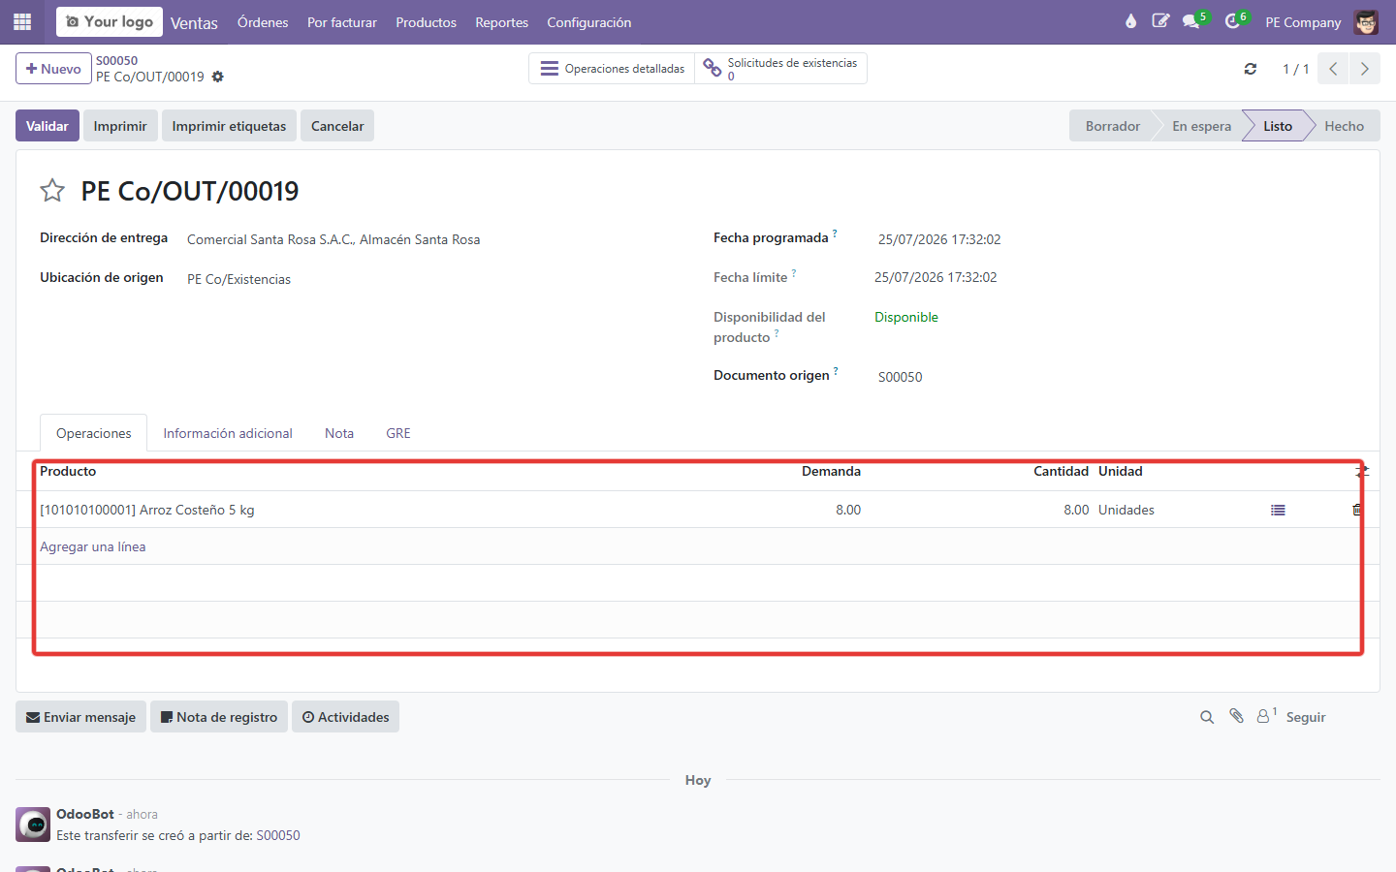Toggle the favorite star for PE Co/OUT/00019

click(x=52, y=191)
